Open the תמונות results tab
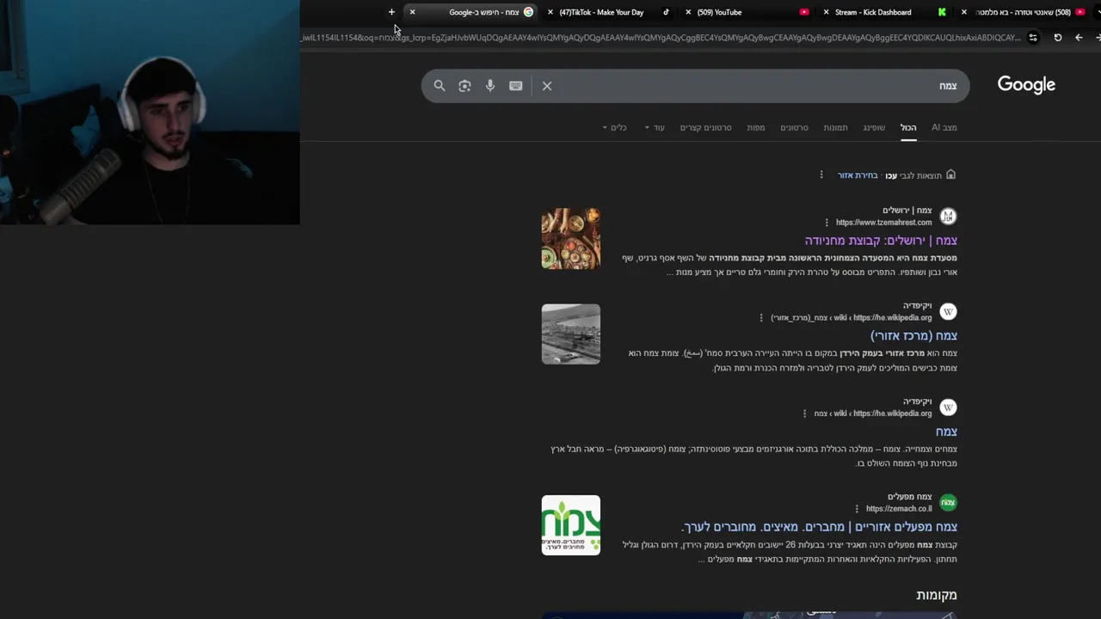The height and width of the screenshot is (619, 1101). pyautogui.click(x=835, y=127)
